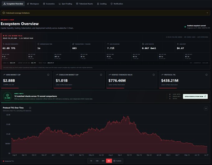Open the Spot Trading tab
The width and height of the screenshot is (212, 165).
65,4
